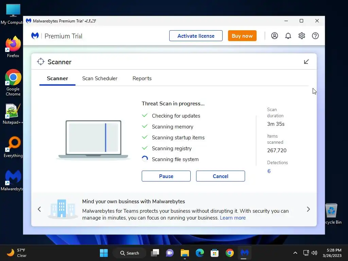Open Malwarebytes settings gear
Image resolution: width=348 pixels, height=261 pixels.
(x=302, y=36)
